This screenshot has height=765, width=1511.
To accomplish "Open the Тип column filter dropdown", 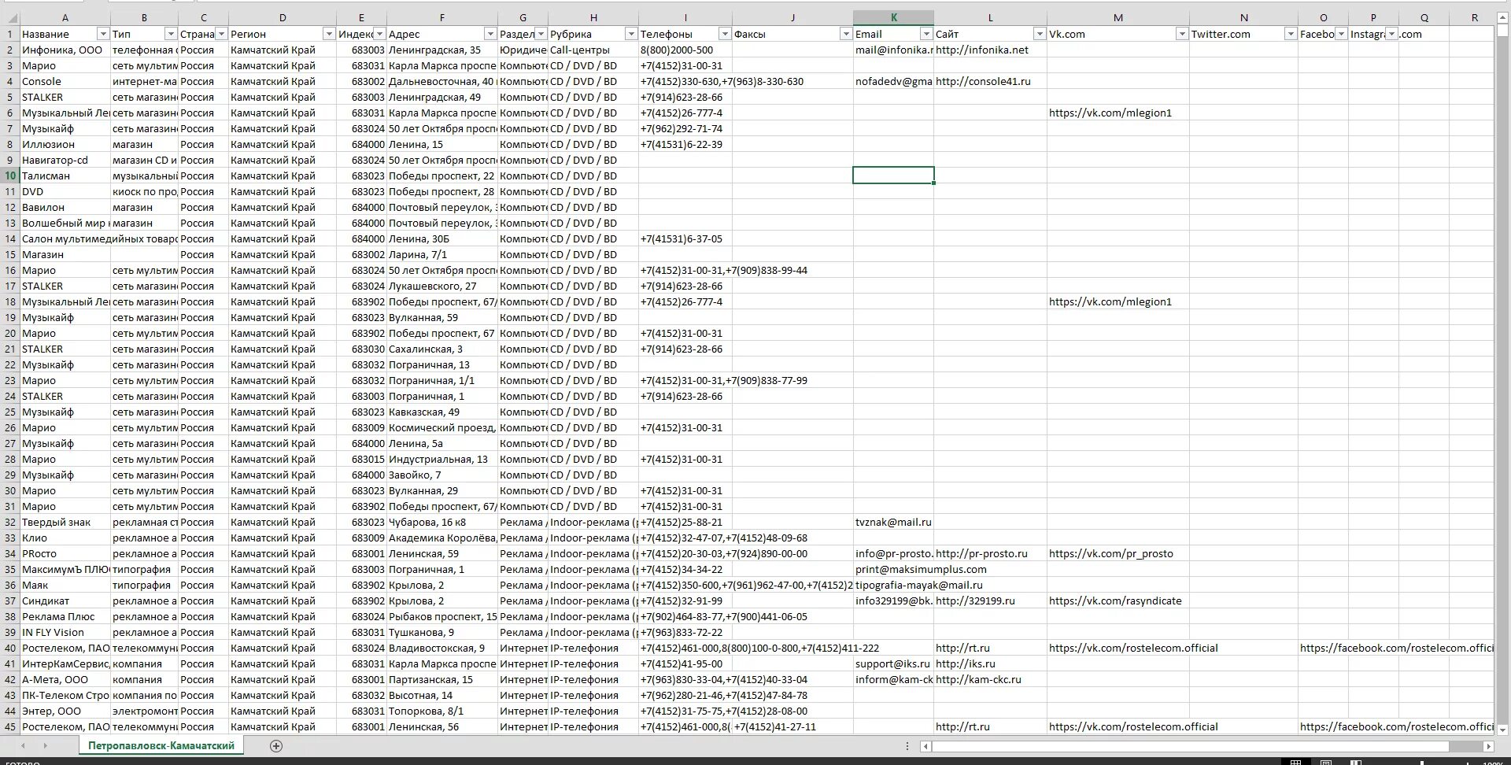I will 170,34.
